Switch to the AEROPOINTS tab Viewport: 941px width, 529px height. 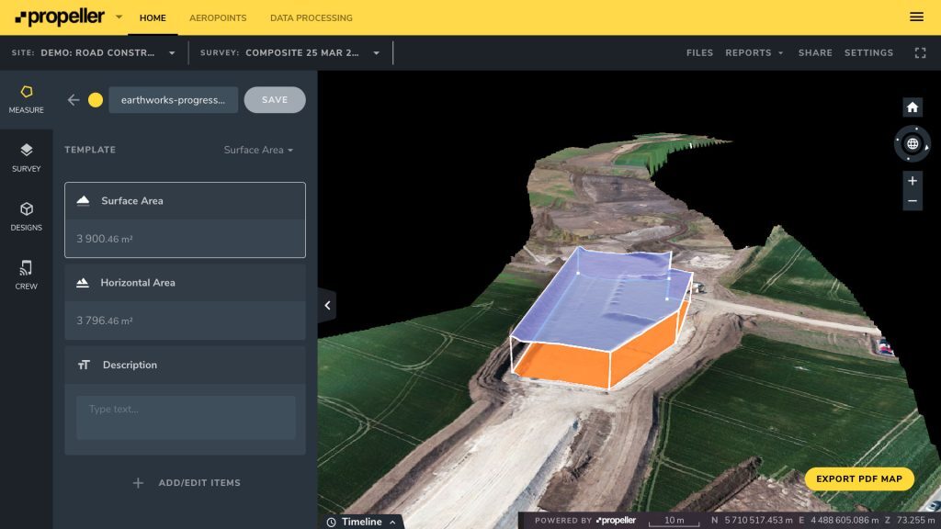[218, 17]
